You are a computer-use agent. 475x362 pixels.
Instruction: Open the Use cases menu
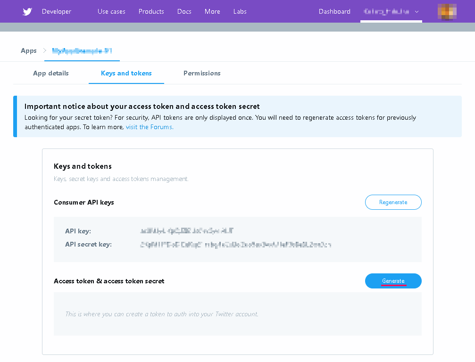click(111, 11)
